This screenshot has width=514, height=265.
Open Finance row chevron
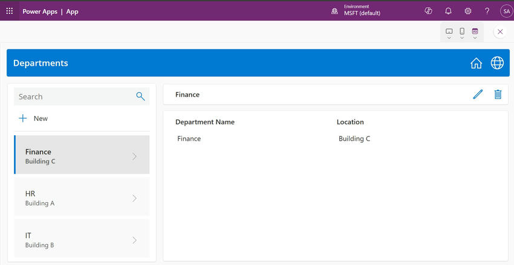[134, 156]
